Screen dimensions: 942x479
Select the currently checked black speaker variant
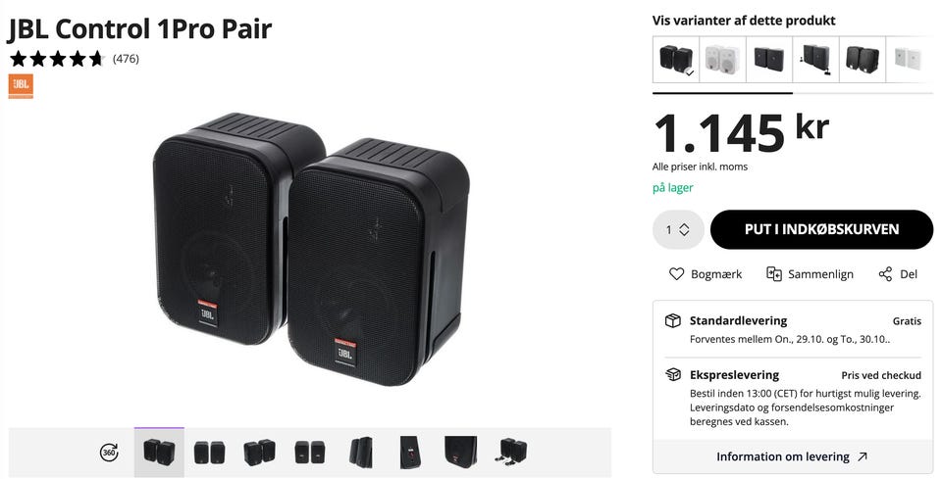click(x=676, y=60)
